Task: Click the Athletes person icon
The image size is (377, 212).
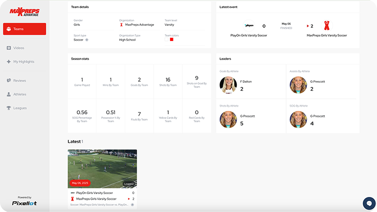Action: [9, 94]
